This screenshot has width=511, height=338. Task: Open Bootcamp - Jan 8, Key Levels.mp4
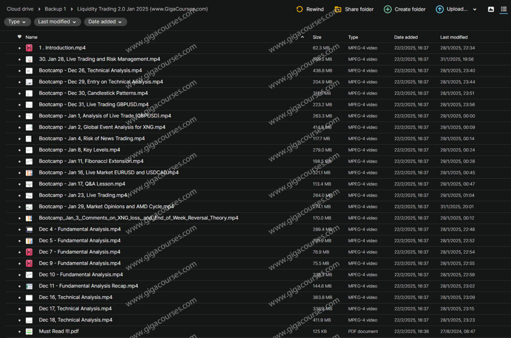click(79, 150)
